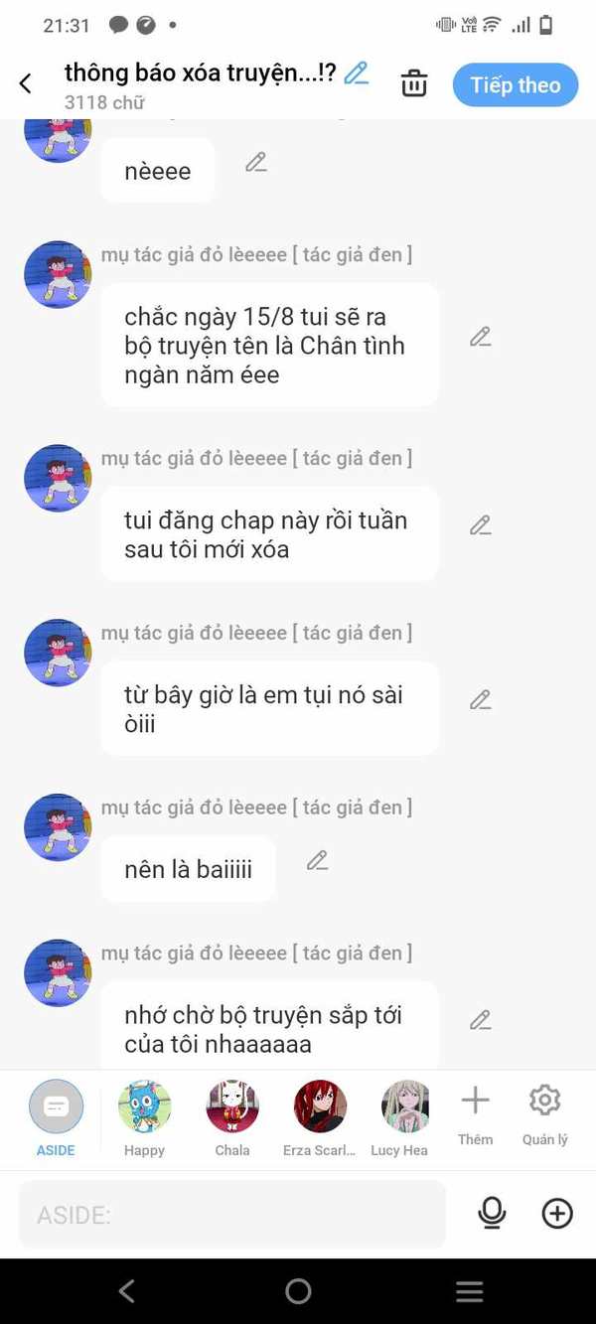Edit the "nèeee" message pencil icon

(x=256, y=162)
